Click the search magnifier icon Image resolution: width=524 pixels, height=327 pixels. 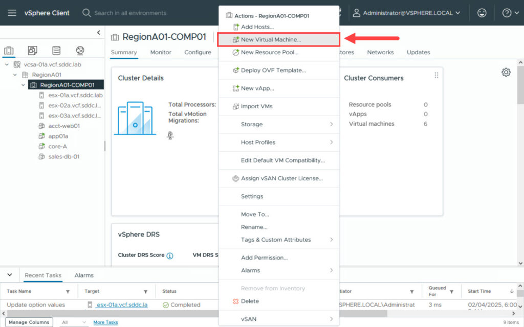pyautogui.click(x=86, y=13)
